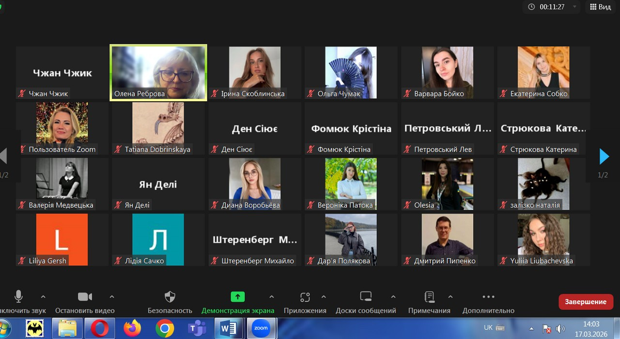Open the View (Вид) layout menu
This screenshot has width=620, height=339.
(600, 7)
